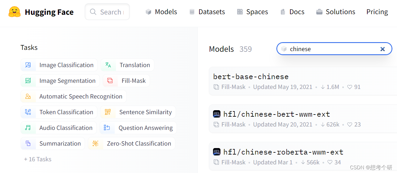
Task: Filter models by Summarization
Action: (53, 143)
